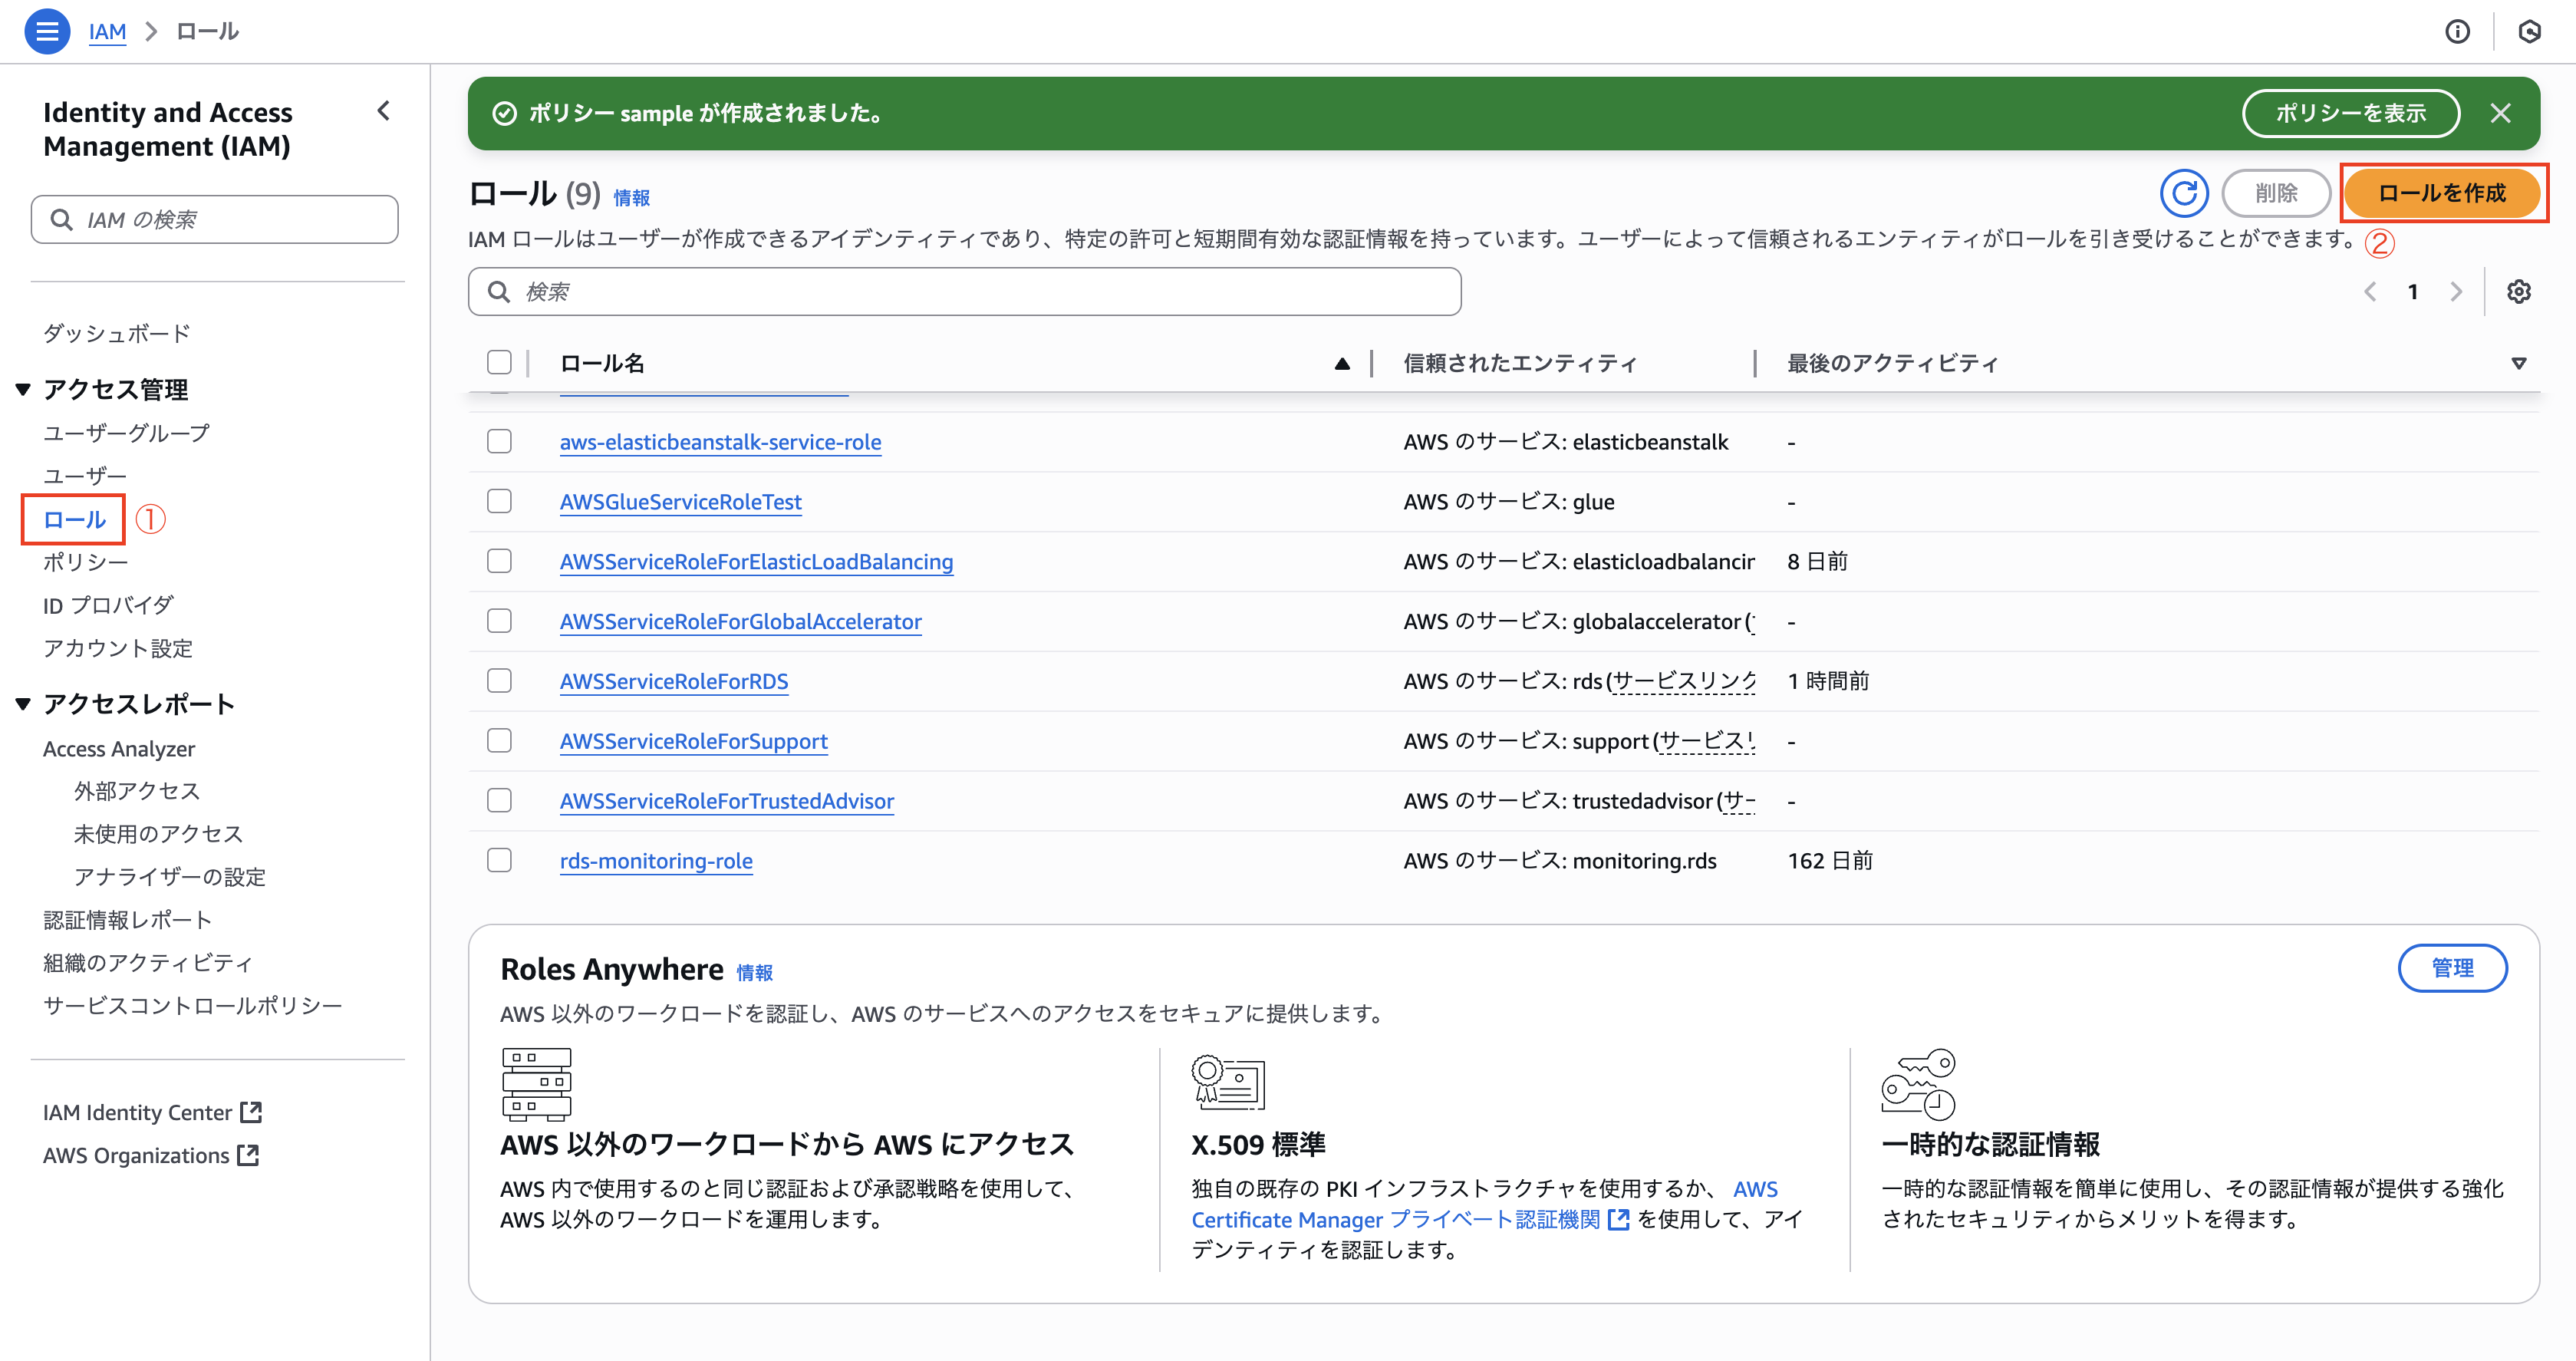Open the AWSServiceRoleForTrustedAdvisor link
This screenshot has width=2576, height=1361.
[727, 801]
